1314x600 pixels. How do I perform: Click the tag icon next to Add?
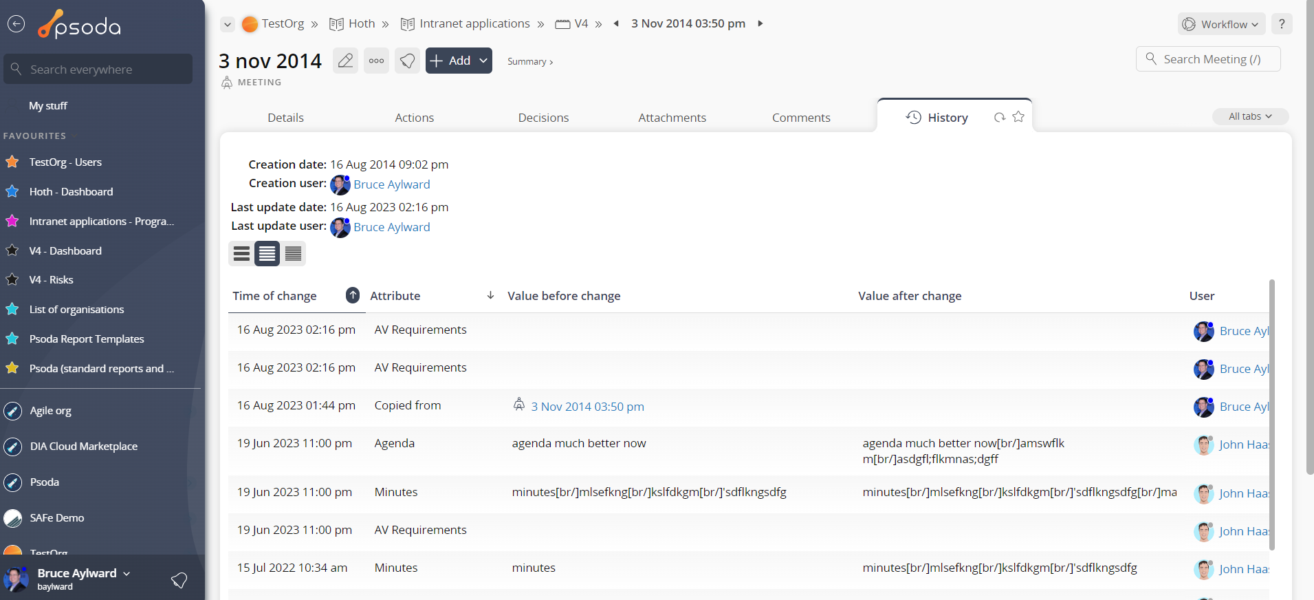coord(407,61)
